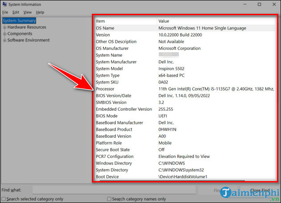
Task: Select System Summary in the tree
Action: pos(19,21)
